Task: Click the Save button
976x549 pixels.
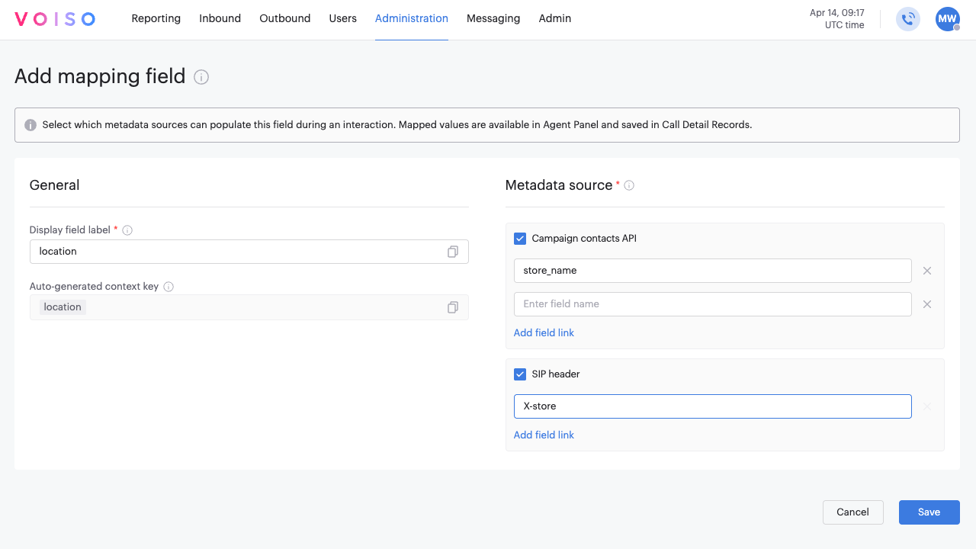Action: (929, 512)
